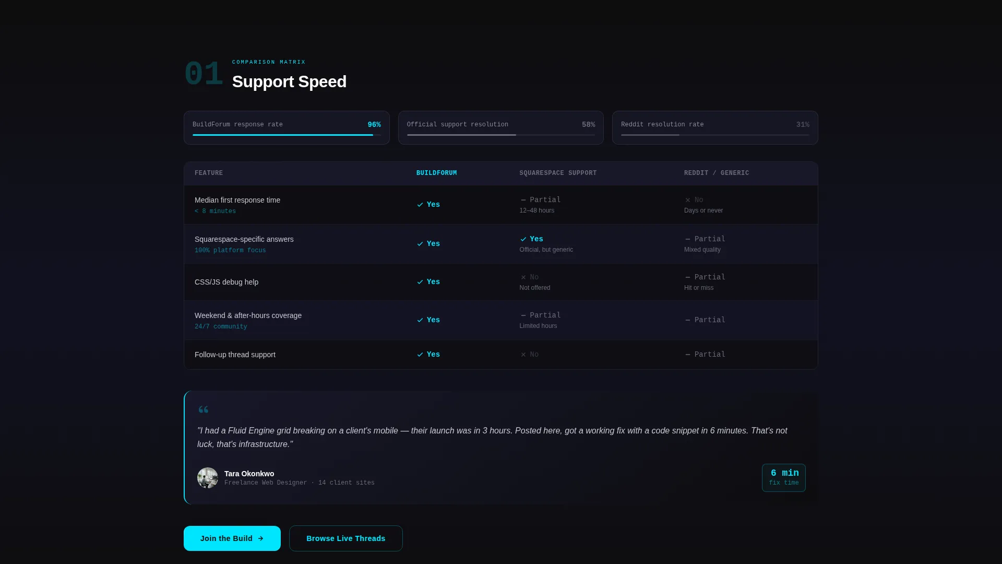
Task: Click the dash icon above Limited hours
Action: click(x=523, y=315)
